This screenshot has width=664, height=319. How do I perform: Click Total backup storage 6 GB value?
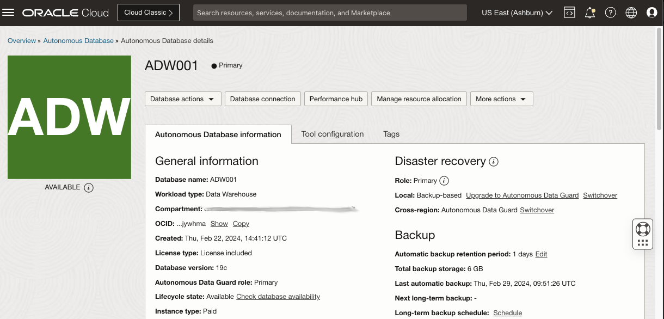[474, 269]
